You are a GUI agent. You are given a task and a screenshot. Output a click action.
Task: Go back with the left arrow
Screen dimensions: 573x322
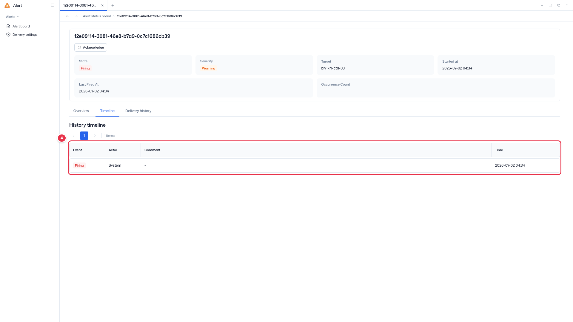coord(67,16)
